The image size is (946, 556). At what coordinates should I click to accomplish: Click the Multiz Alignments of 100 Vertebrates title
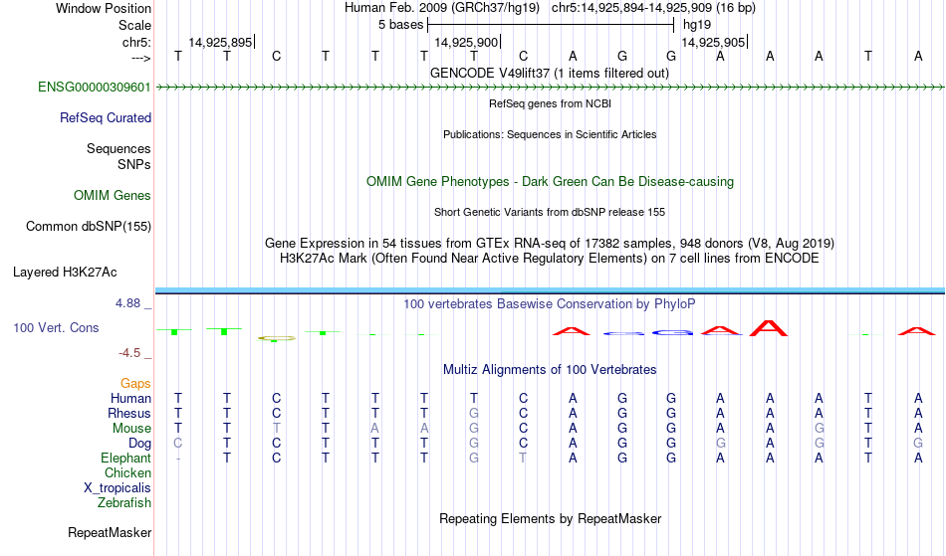[x=550, y=370]
